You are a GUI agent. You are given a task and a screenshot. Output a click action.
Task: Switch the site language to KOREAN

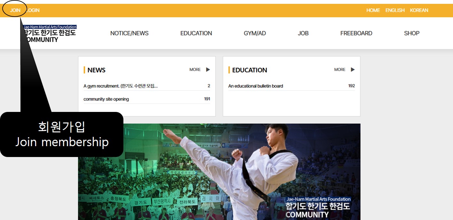(419, 10)
